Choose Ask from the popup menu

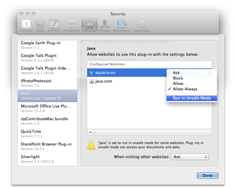(192, 73)
